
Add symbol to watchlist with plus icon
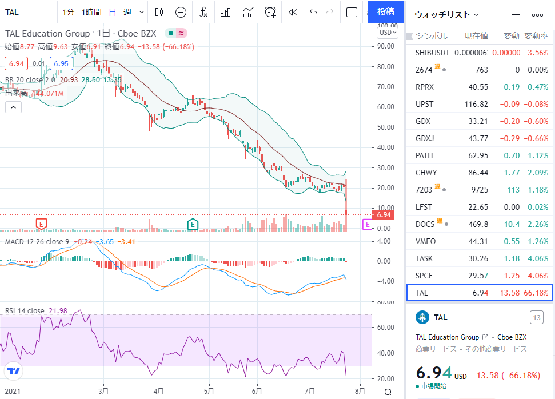tap(516, 15)
